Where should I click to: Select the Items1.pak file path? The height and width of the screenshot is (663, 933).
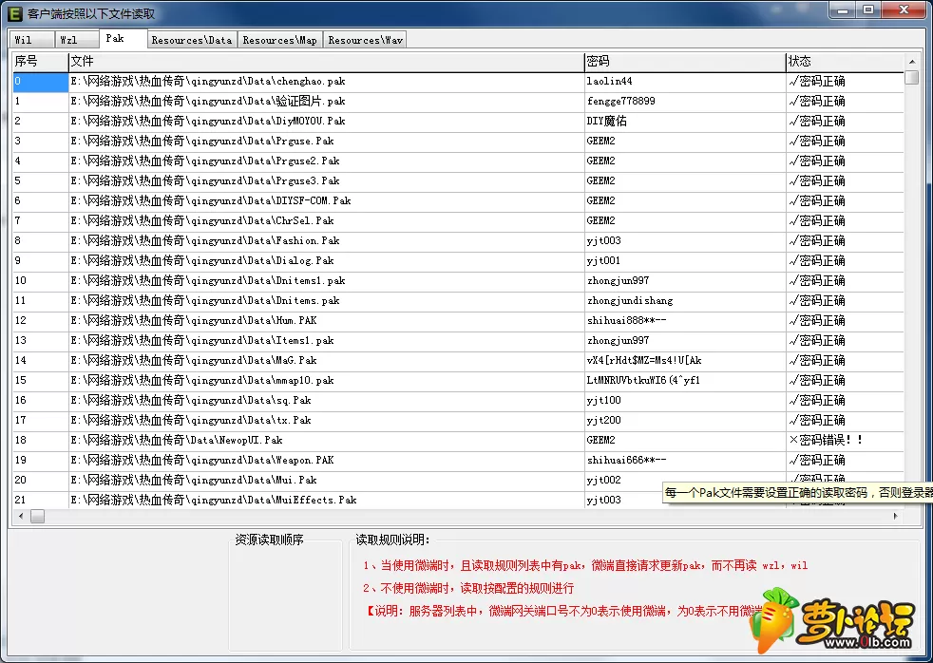(202, 341)
